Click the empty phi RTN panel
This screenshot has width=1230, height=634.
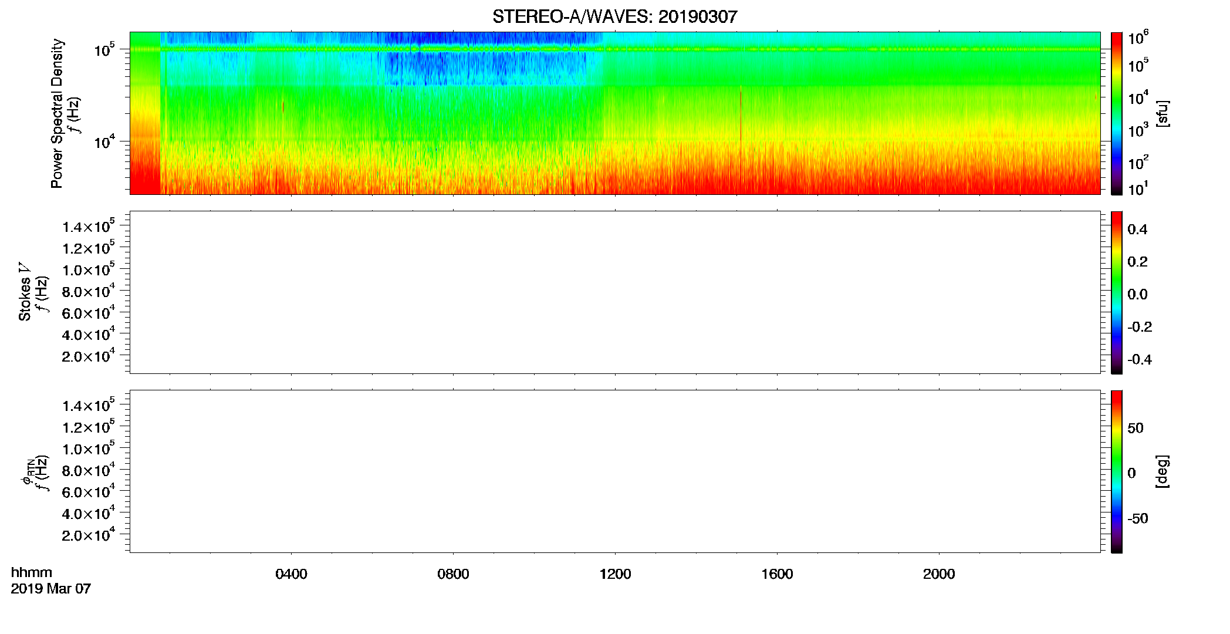[x=615, y=471]
